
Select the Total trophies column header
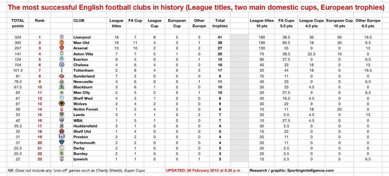tap(220, 23)
